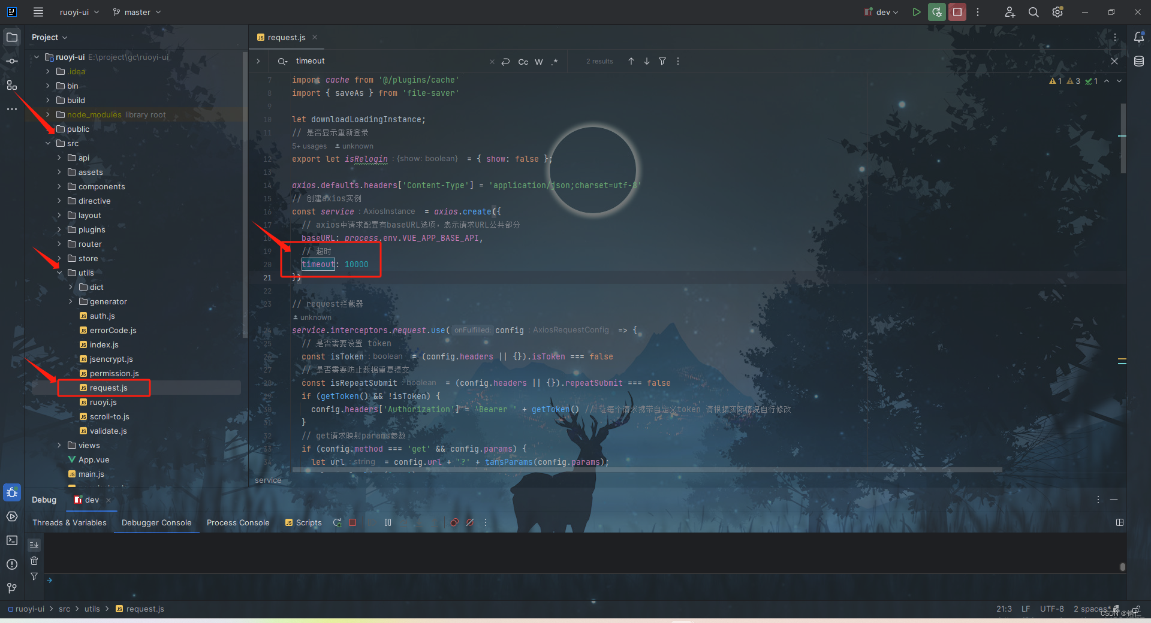Change LF line separator
This screenshot has height=623, width=1151.
tap(1026, 609)
